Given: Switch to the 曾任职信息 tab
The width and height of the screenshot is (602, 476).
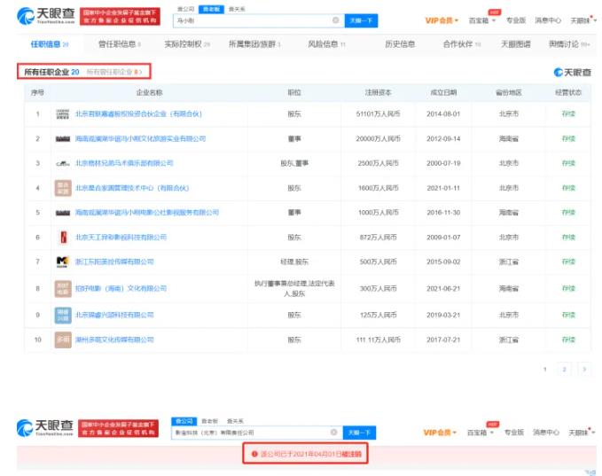Looking at the screenshot, I should 120,44.
